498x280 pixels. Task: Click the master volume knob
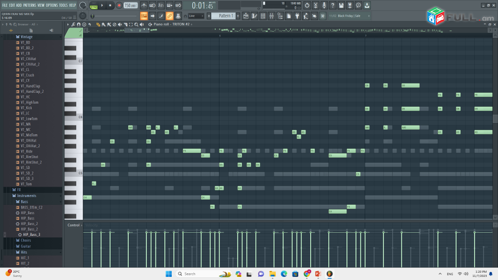click(x=83, y=5)
